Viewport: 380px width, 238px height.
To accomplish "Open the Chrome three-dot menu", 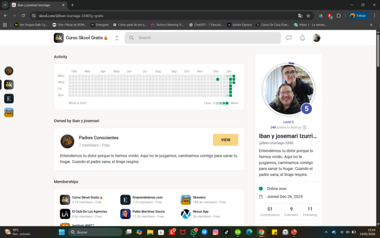I will (x=374, y=15).
